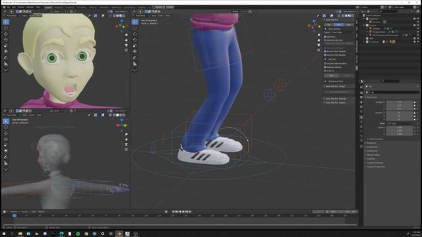422x237 pixels.
Task: Click the zoom magnifier in the face viewport
Action: coord(126,35)
